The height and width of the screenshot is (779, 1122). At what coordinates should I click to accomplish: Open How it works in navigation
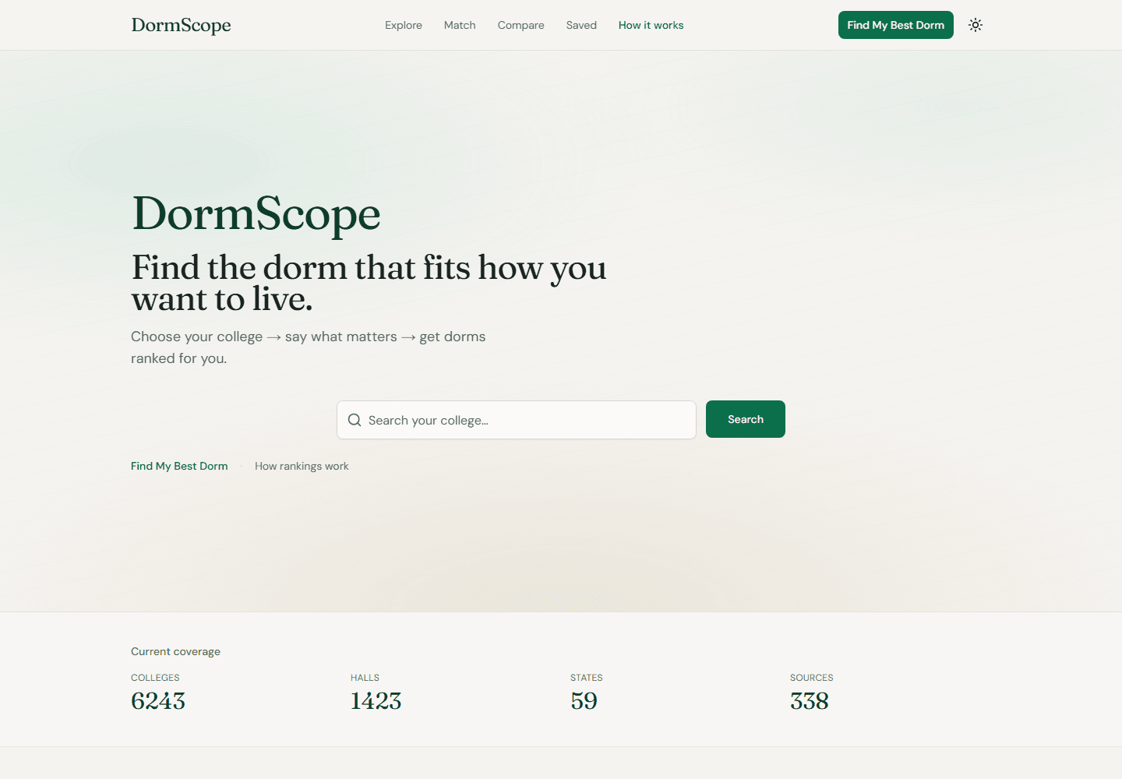[x=651, y=25]
